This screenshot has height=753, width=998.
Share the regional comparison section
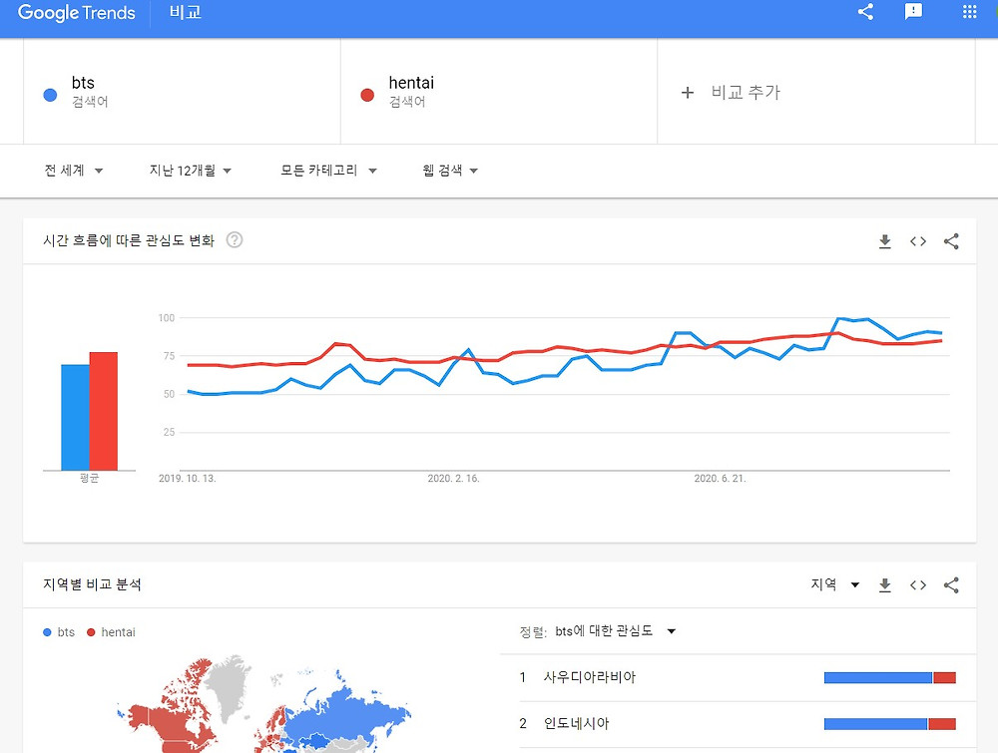[951, 585]
